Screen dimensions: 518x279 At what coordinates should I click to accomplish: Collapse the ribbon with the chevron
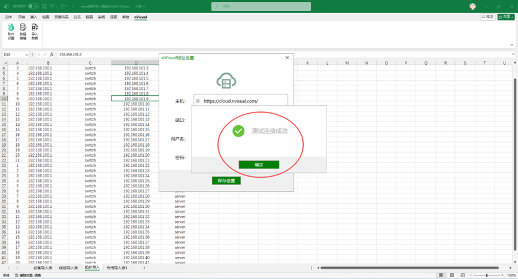click(512, 46)
